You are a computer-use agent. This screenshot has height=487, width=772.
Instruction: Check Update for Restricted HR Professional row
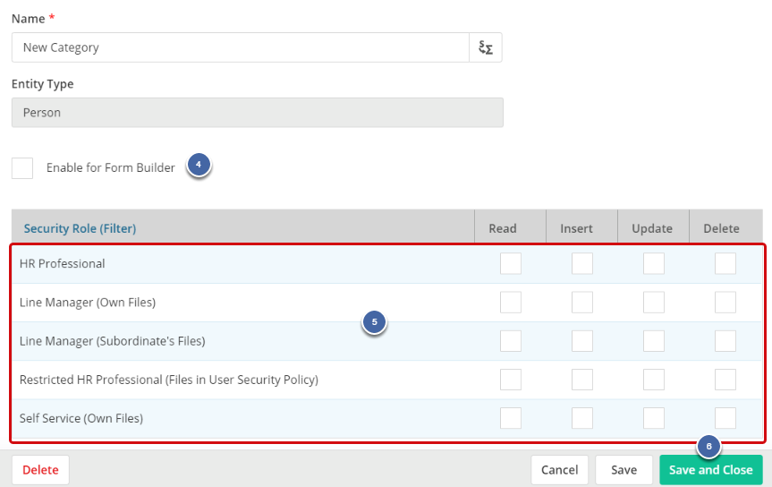coord(654,380)
